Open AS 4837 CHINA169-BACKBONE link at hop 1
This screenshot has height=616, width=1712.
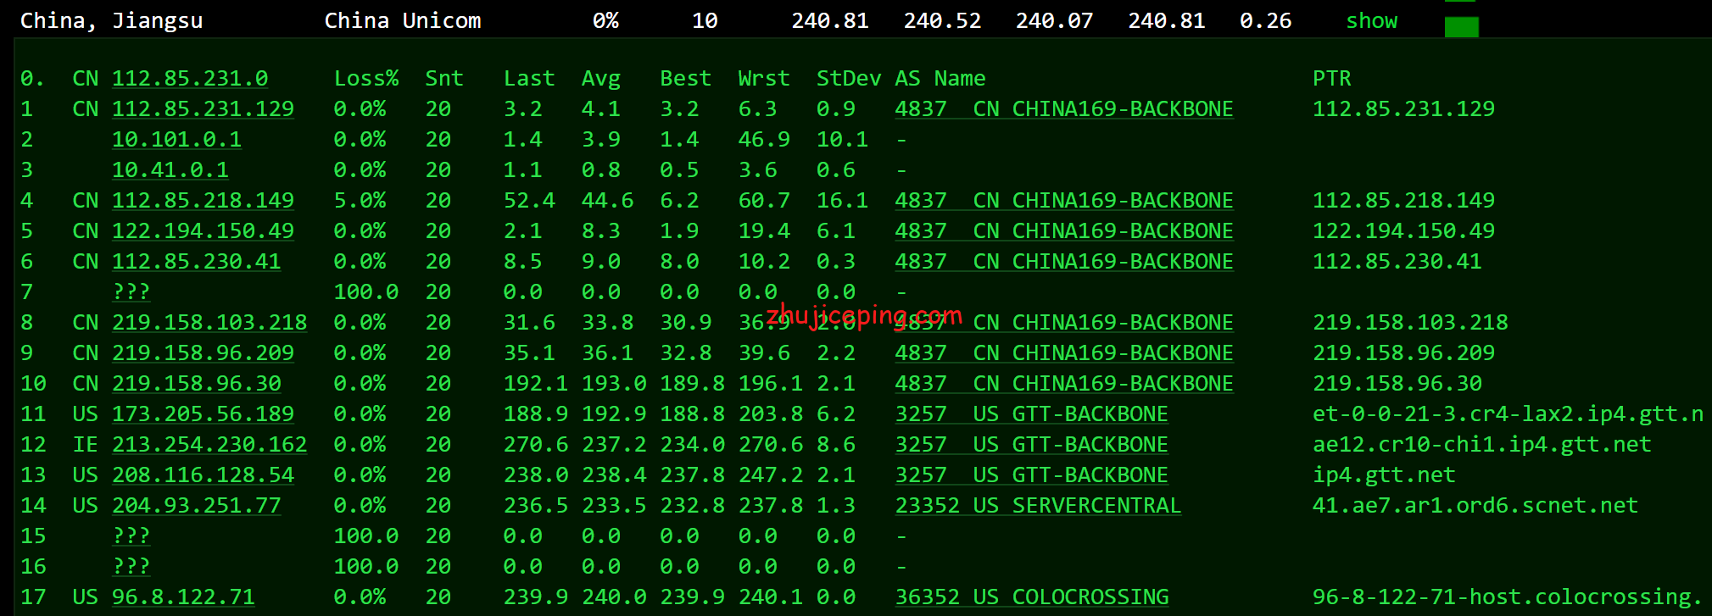(x=1064, y=109)
